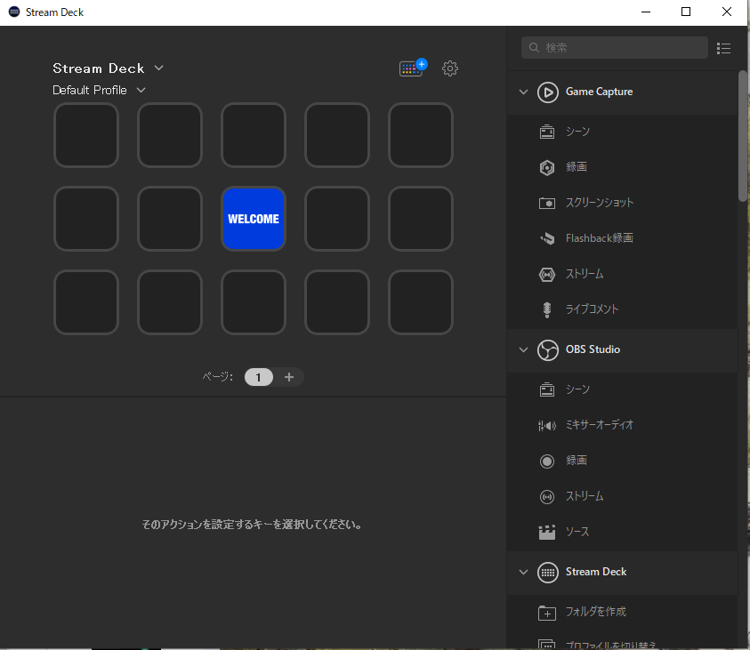750x650 pixels.
Task: Select the Game Capture ストリーム icon
Action: [x=547, y=275]
